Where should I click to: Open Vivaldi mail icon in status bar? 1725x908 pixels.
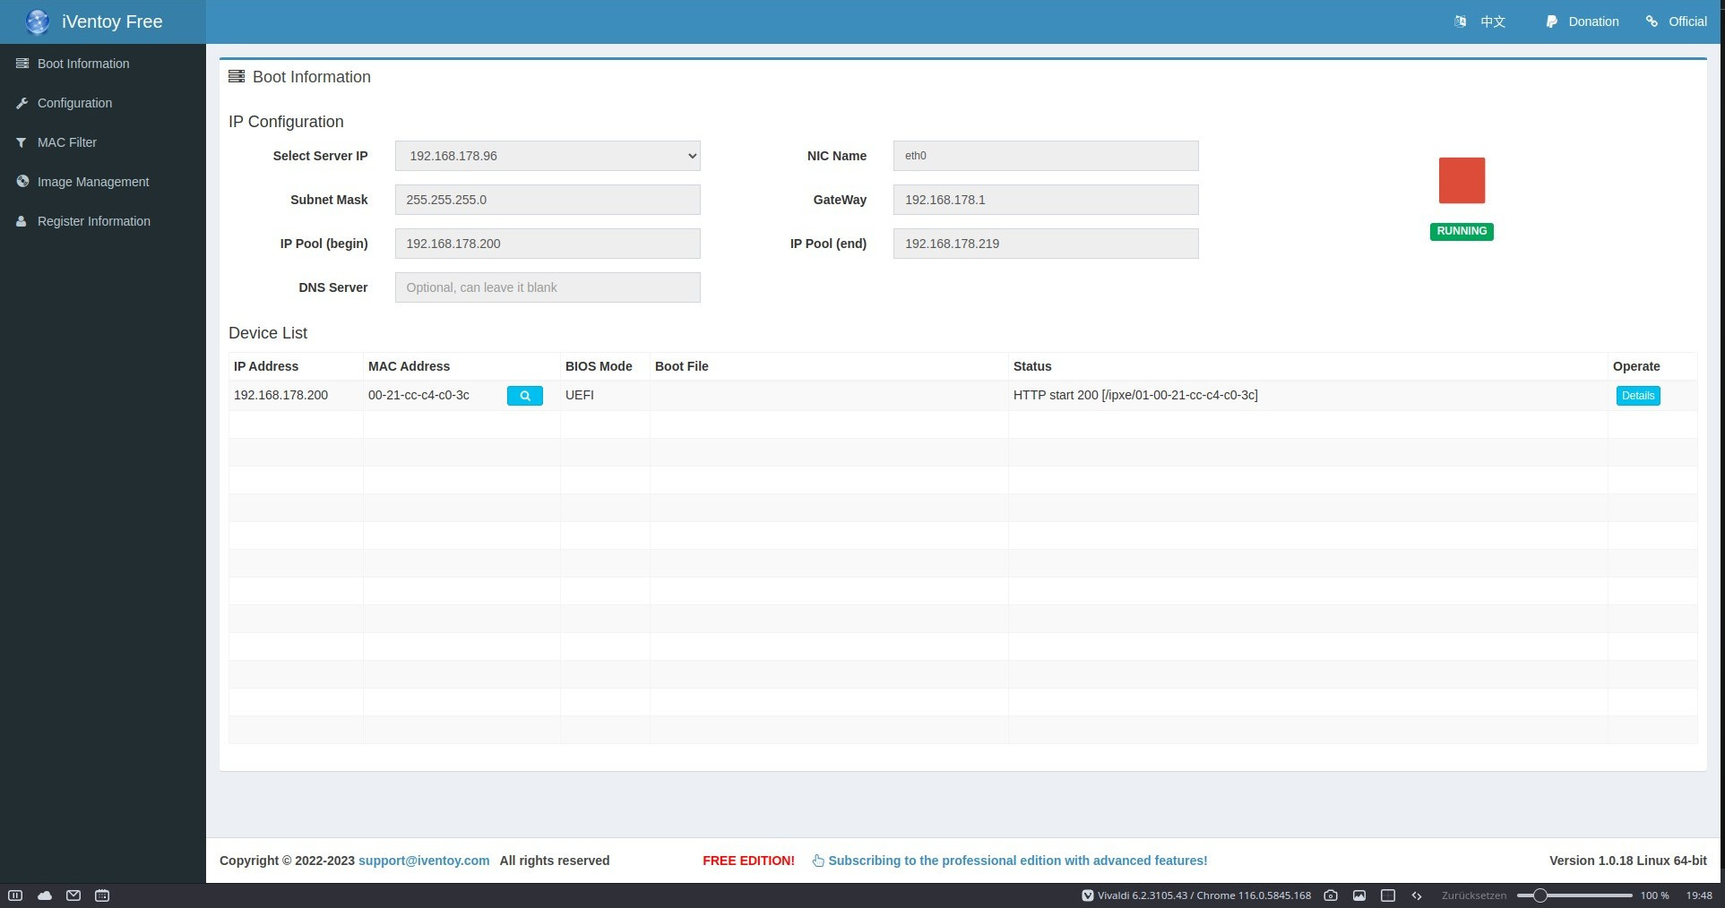point(73,895)
